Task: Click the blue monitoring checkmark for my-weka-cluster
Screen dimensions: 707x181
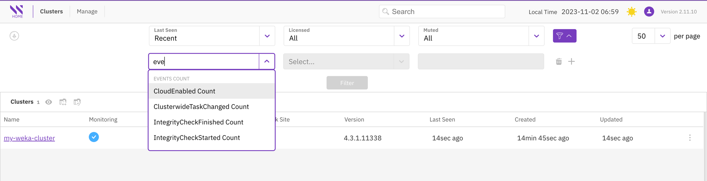Action: [94, 137]
